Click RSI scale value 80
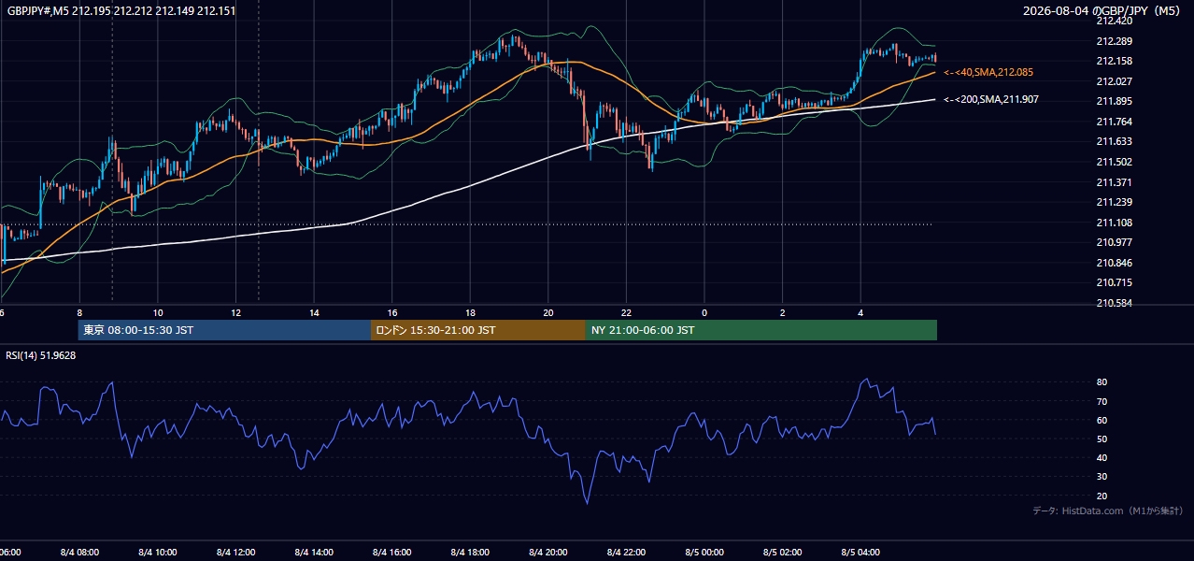 1102,382
